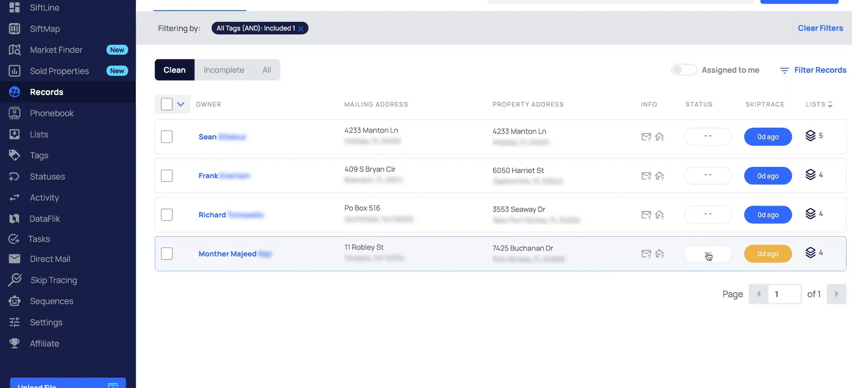Viewport: 852px width, 388px height.
Task: Check the select-all records checkbox
Action: [167, 104]
